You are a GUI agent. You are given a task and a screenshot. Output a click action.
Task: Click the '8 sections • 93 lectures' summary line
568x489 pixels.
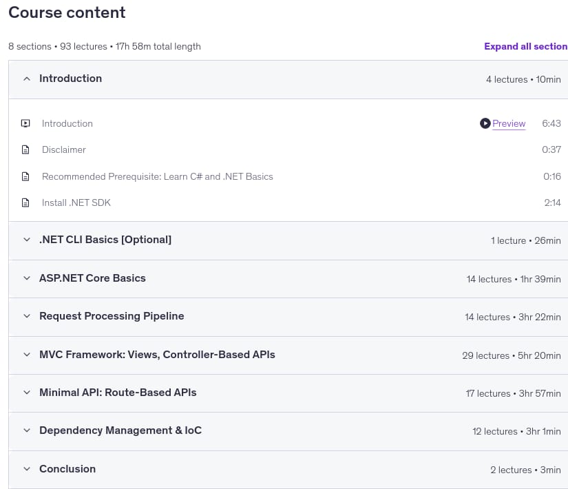105,46
